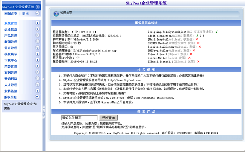Click the red X next to CDONTS.NewMail
This screenshot has height=152, width=245.
click(x=198, y=43)
